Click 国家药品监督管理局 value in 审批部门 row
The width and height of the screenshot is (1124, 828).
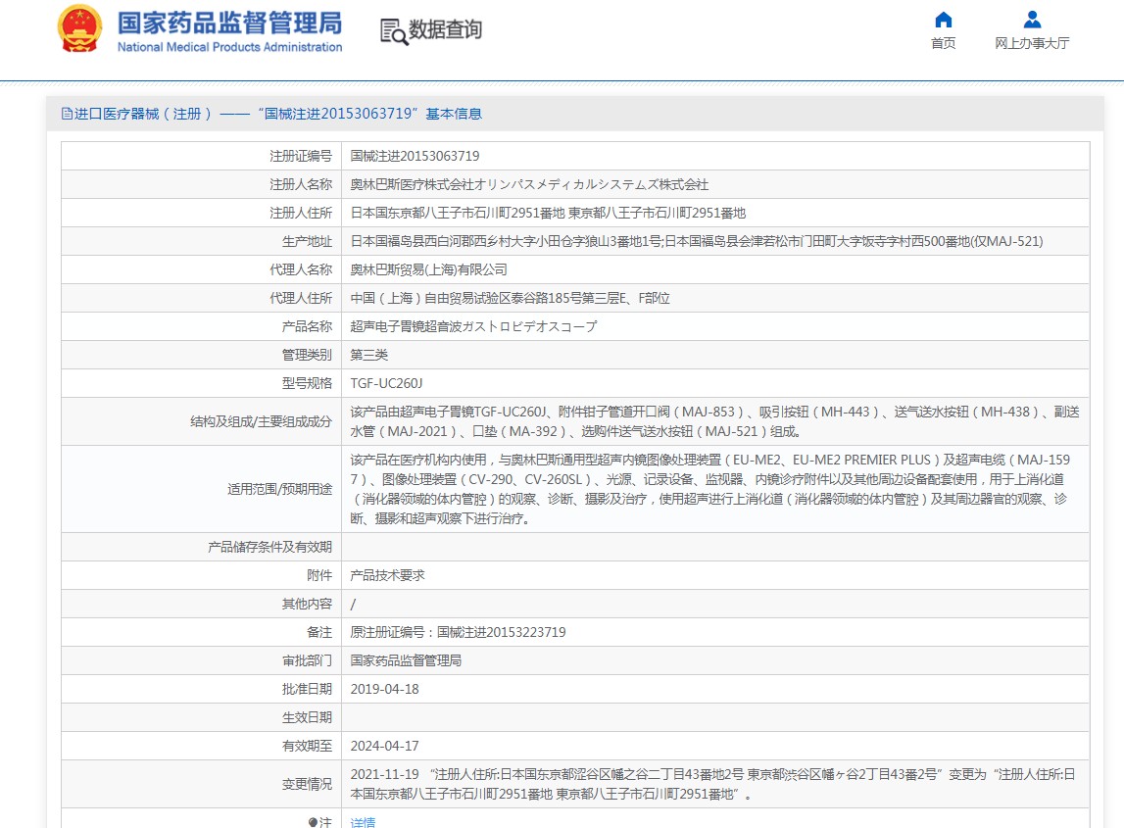[406, 660]
